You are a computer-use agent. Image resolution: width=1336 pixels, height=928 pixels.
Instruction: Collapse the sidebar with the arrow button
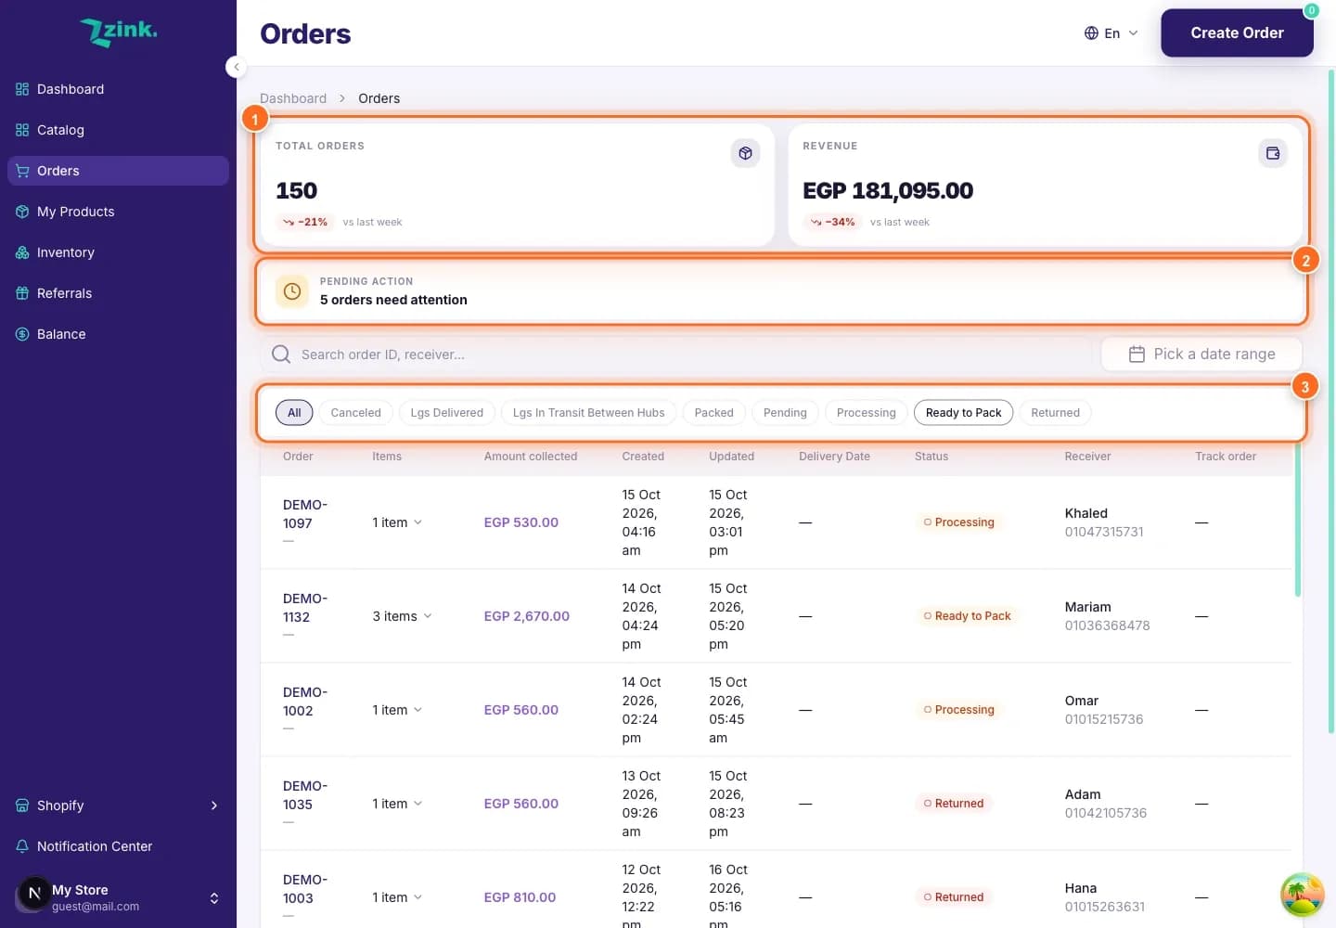point(237,67)
